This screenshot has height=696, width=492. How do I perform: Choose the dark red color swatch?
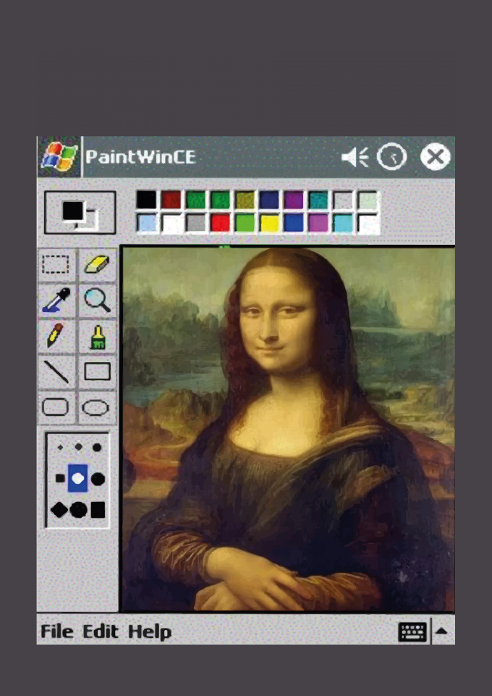coord(171,200)
